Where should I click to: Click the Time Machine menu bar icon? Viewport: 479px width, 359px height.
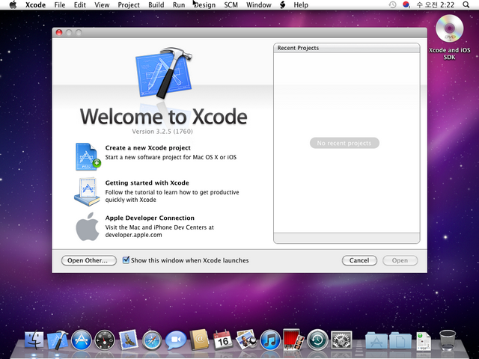[392, 5]
